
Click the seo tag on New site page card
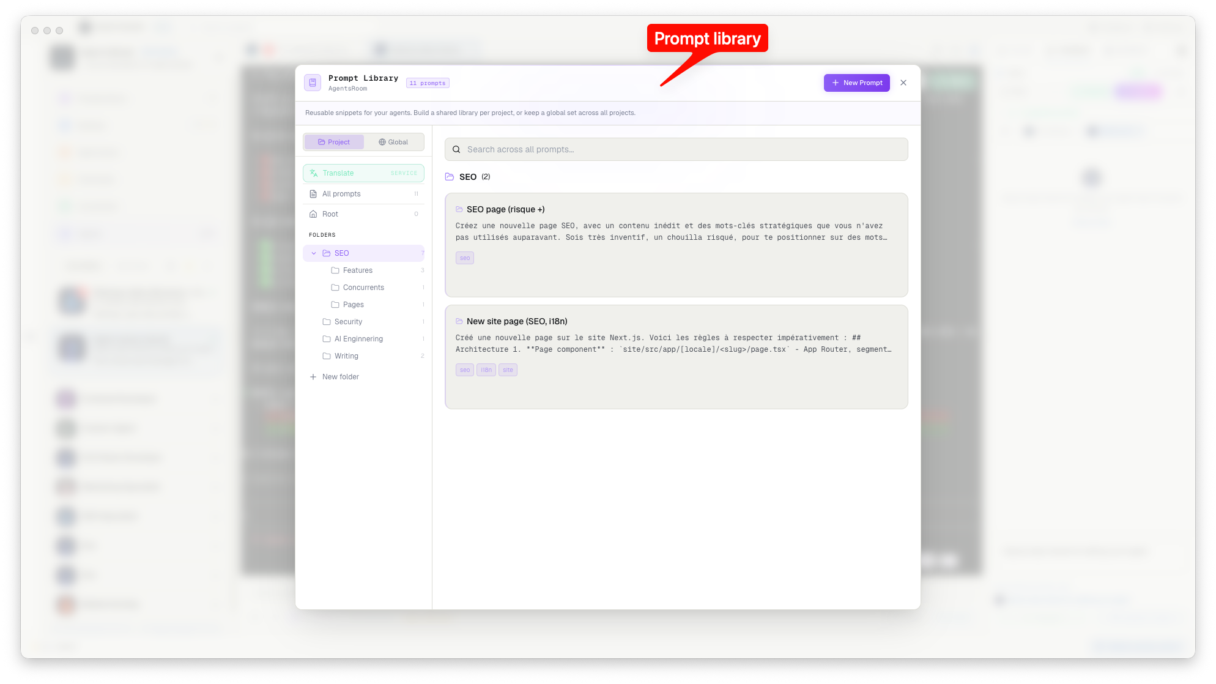pos(465,370)
